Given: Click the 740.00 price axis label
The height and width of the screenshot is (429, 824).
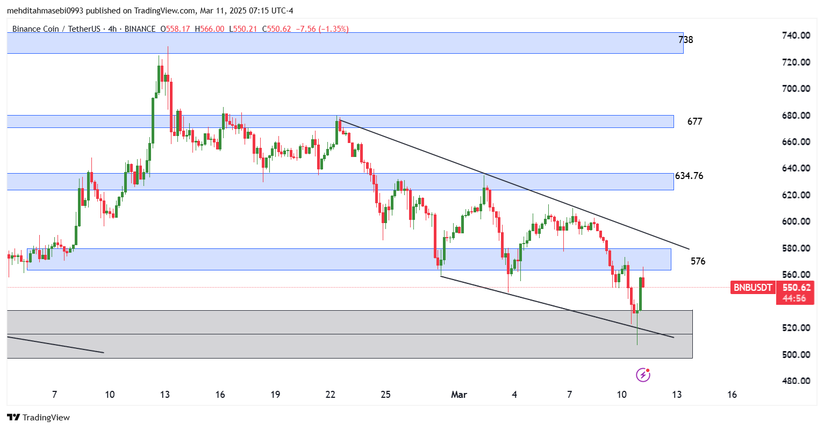Looking at the screenshot, I should point(796,35).
